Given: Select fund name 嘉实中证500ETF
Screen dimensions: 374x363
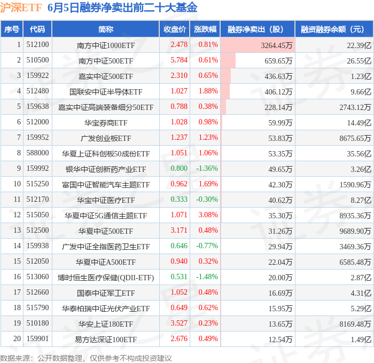Looking at the screenshot, I should click(x=106, y=76).
